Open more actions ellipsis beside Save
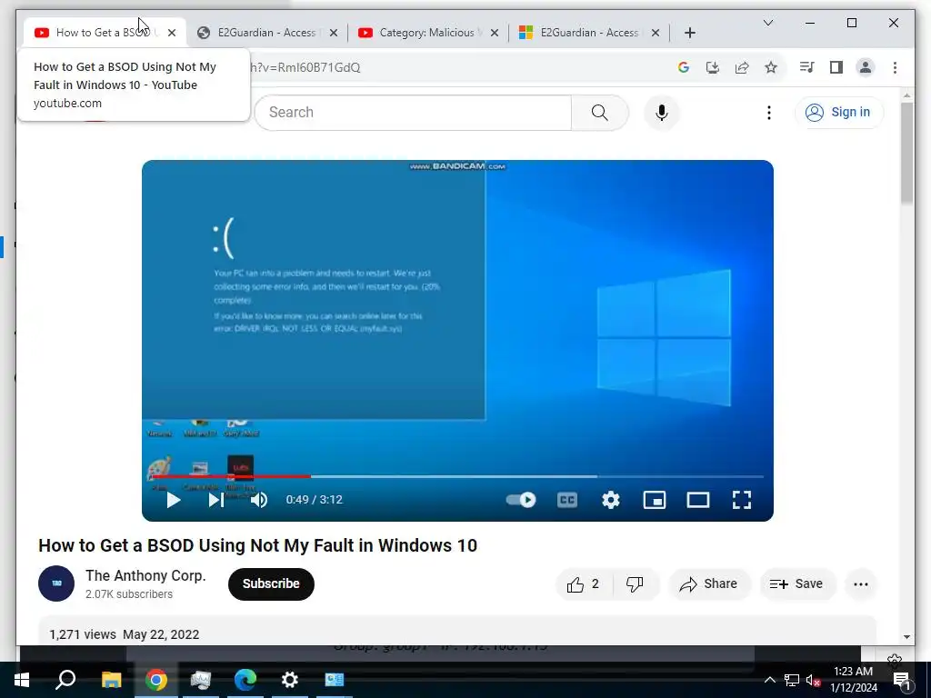 [x=860, y=584]
